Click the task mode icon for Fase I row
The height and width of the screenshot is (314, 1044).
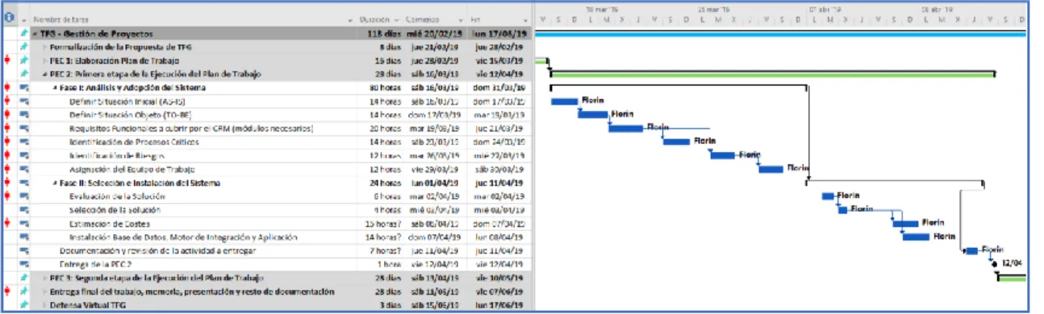tap(23, 87)
